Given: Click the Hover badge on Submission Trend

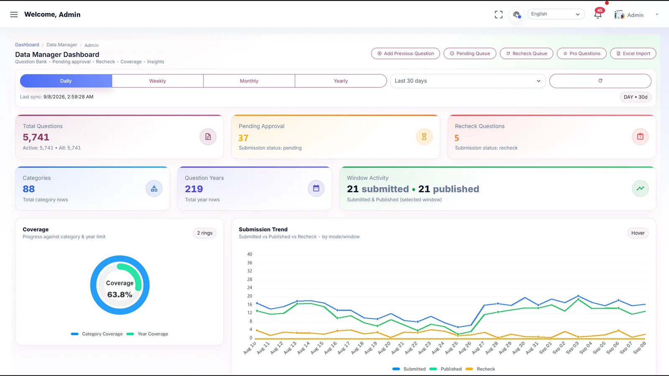Looking at the screenshot, I should tap(638, 233).
